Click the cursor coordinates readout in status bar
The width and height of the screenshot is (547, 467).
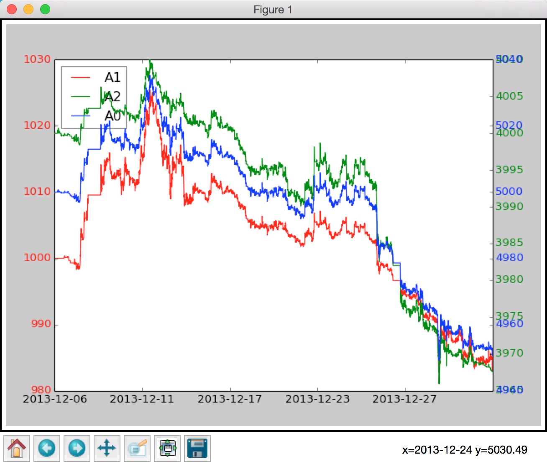coord(465,450)
